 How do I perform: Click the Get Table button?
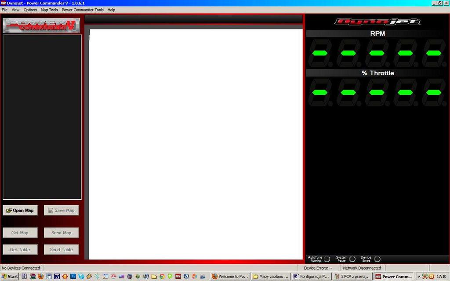pos(20,249)
